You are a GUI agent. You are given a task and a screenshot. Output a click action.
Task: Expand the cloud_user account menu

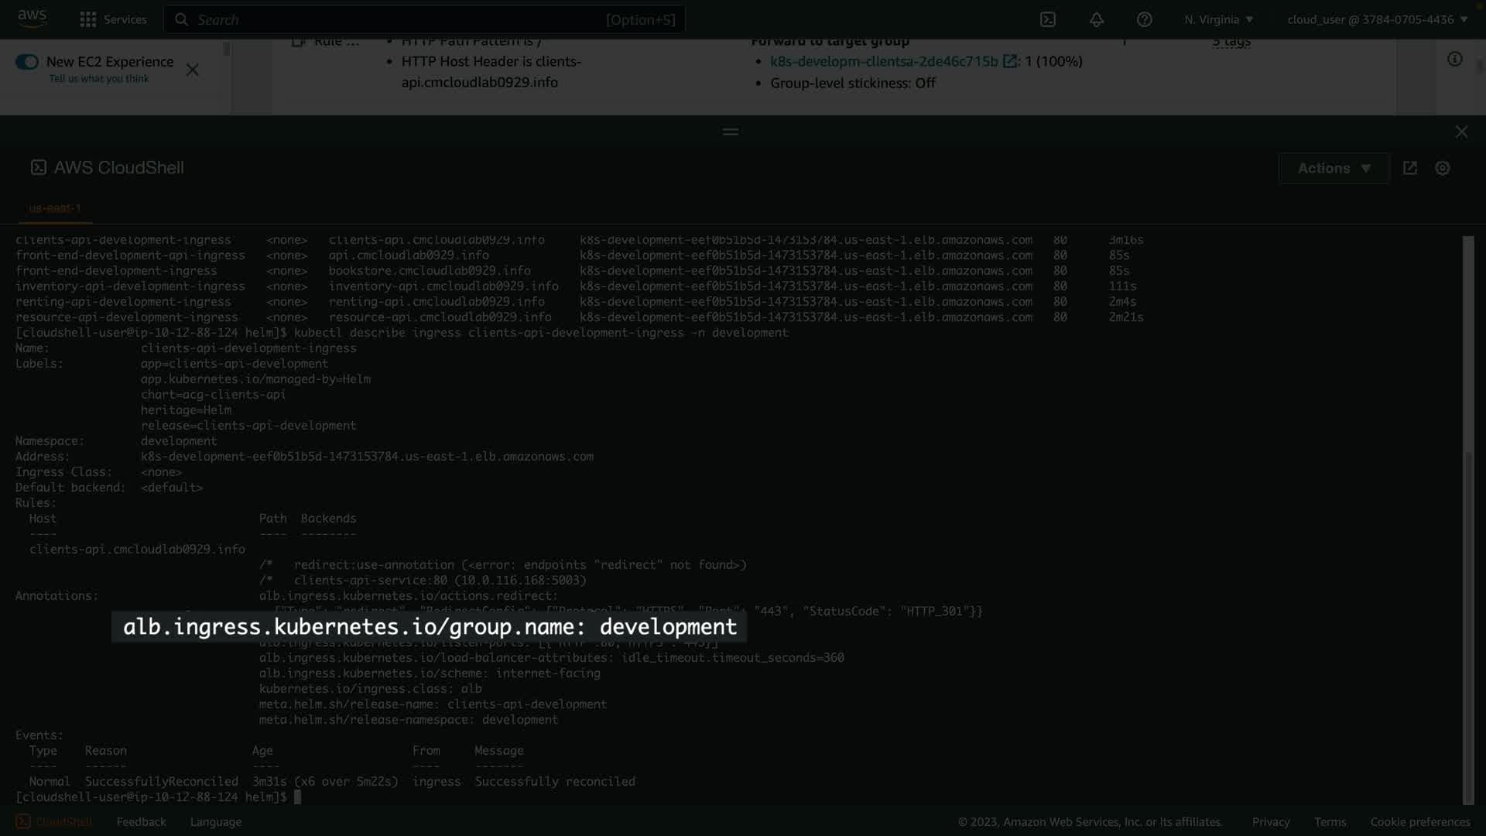point(1377,19)
